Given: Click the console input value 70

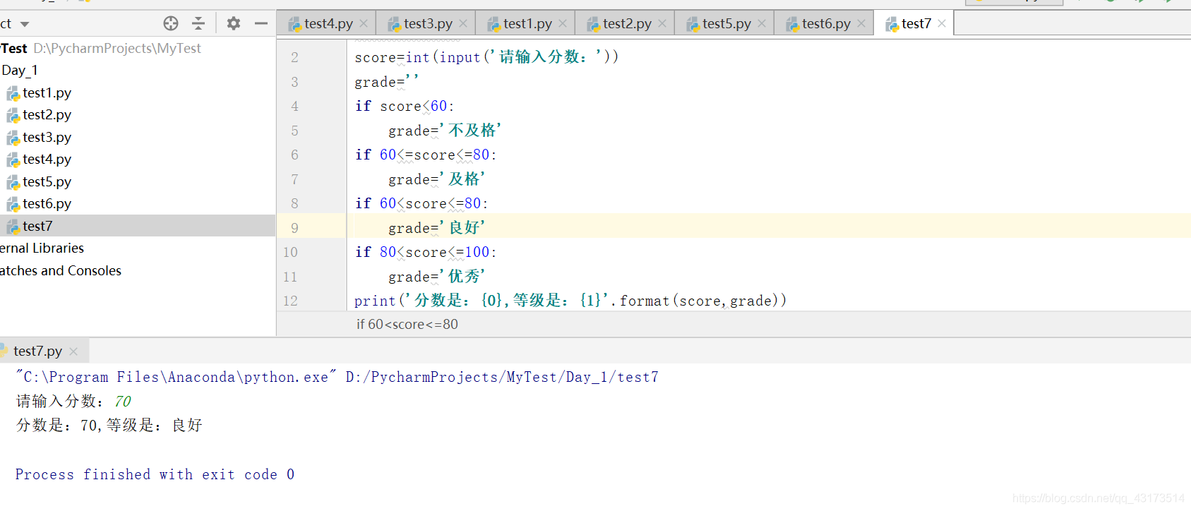Looking at the screenshot, I should (x=123, y=401).
